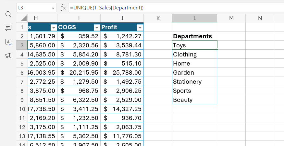284x146 pixels.
Task: Select column I header
Action: [79, 18]
